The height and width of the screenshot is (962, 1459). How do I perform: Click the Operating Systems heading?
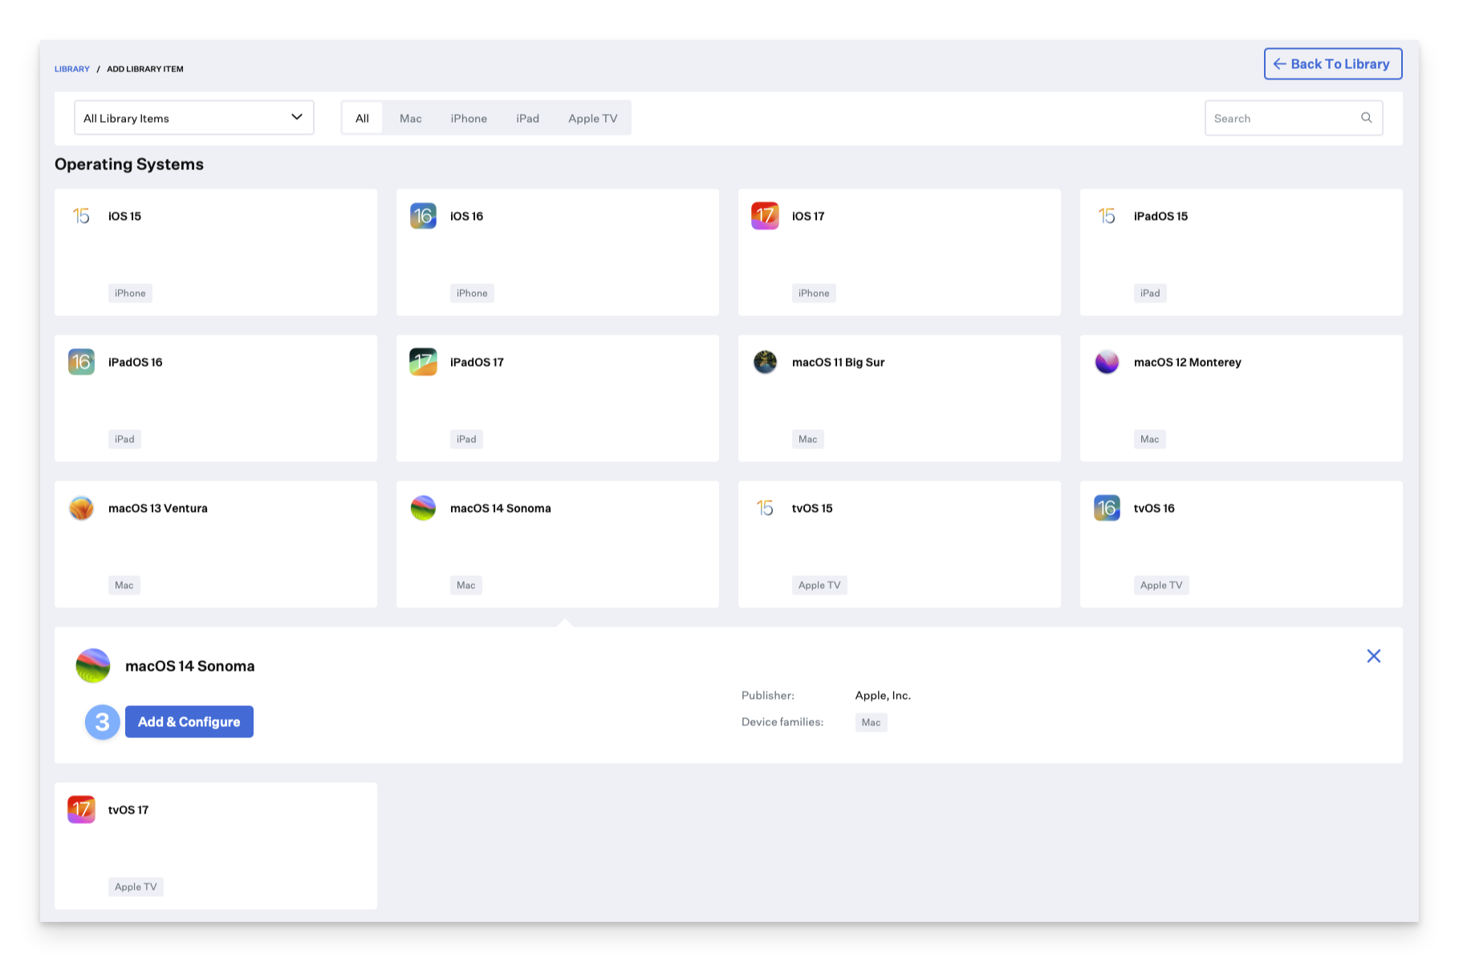(x=129, y=164)
